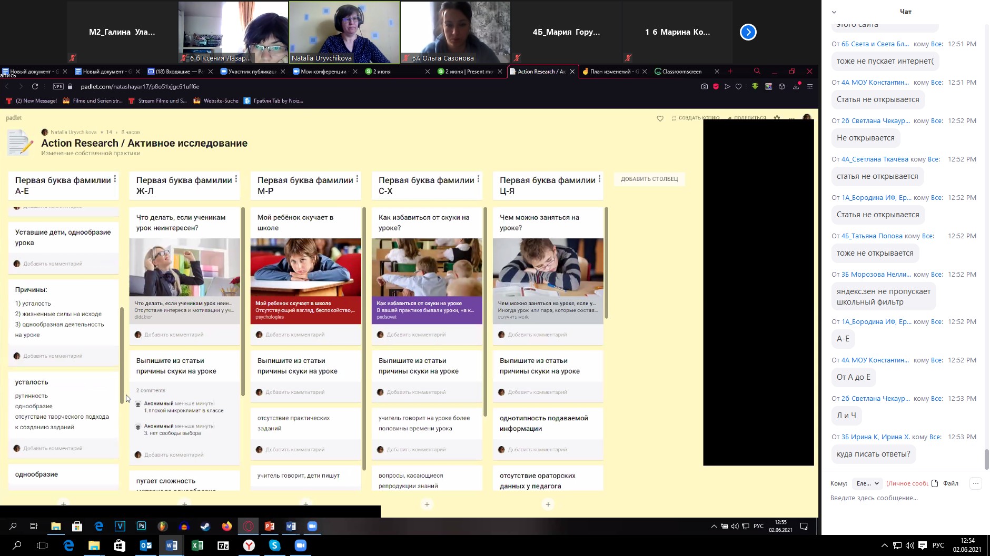The width and height of the screenshot is (990, 556).
Task: Open column menu for Ж-Л column
Action: (236, 179)
